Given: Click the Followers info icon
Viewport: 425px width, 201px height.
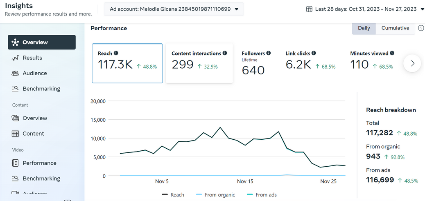Looking at the screenshot, I should point(268,53).
